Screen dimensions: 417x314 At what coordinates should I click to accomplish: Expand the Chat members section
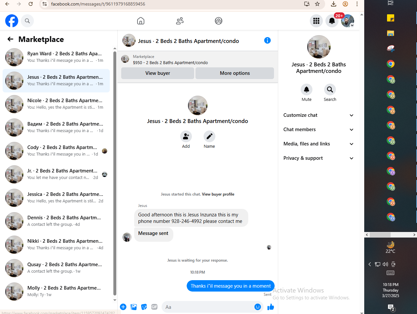(x=319, y=130)
